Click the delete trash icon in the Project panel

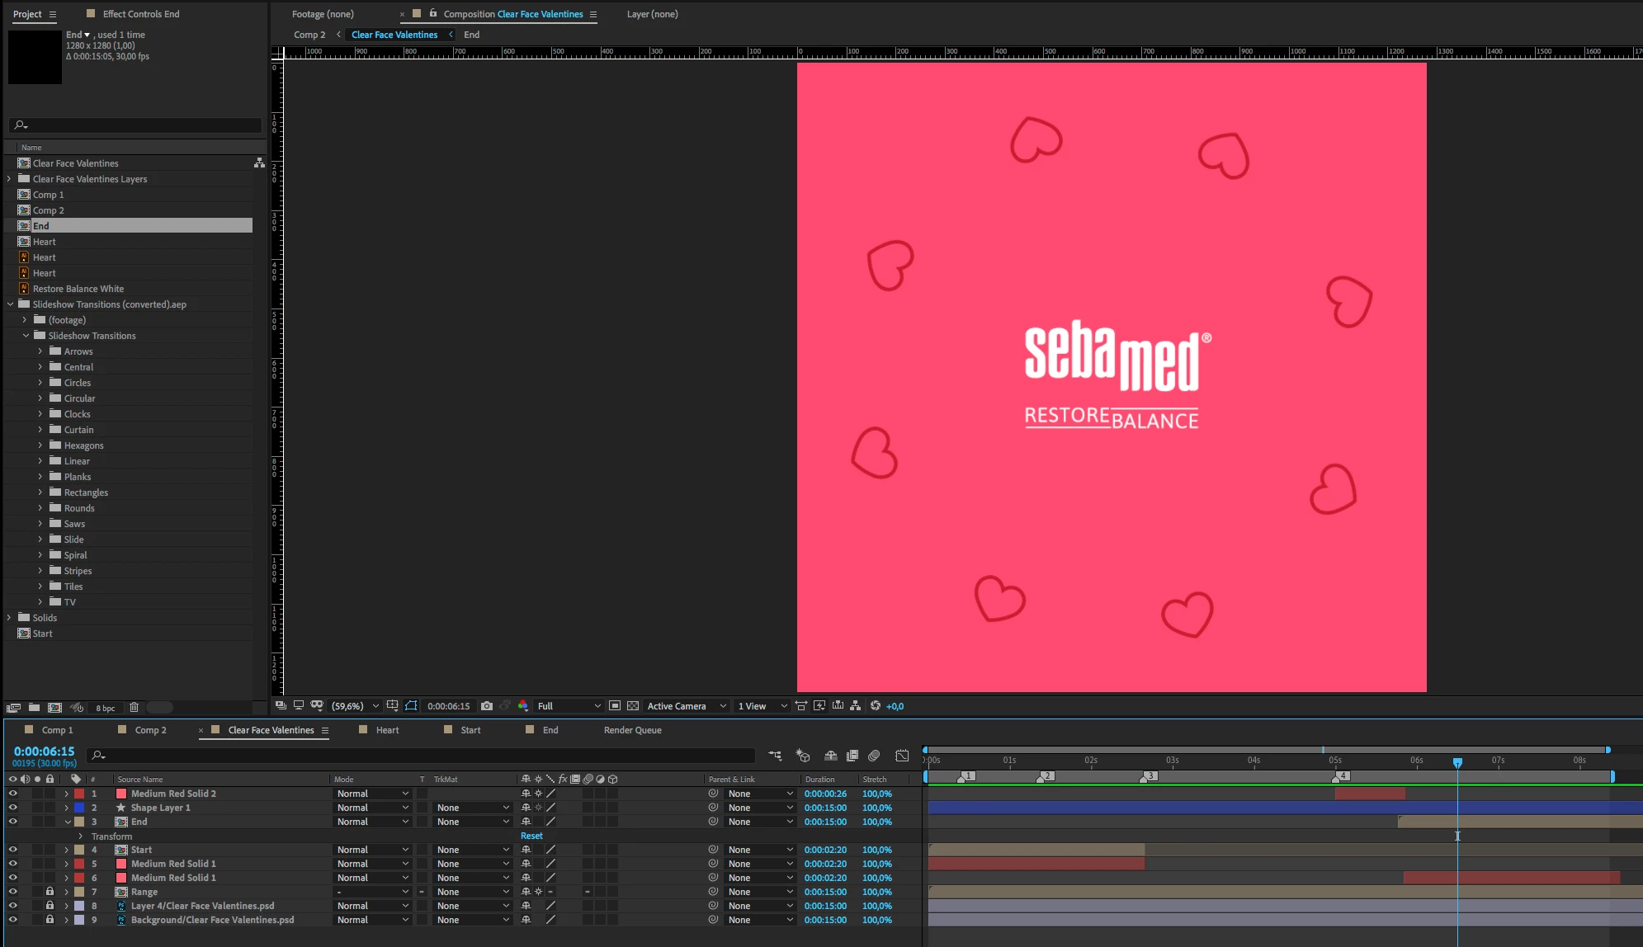[134, 708]
